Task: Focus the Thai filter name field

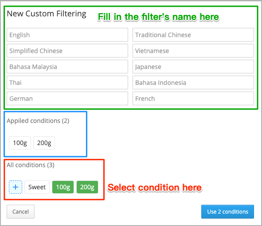Action: pyautogui.click(x=67, y=83)
